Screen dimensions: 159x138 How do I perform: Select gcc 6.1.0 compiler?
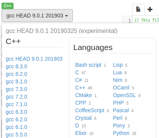(x=17, y=127)
